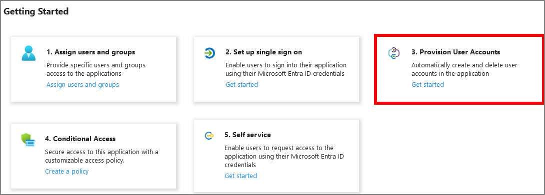The image size is (545, 195).
Task: Select the 5. Self service heading
Action: (x=247, y=135)
